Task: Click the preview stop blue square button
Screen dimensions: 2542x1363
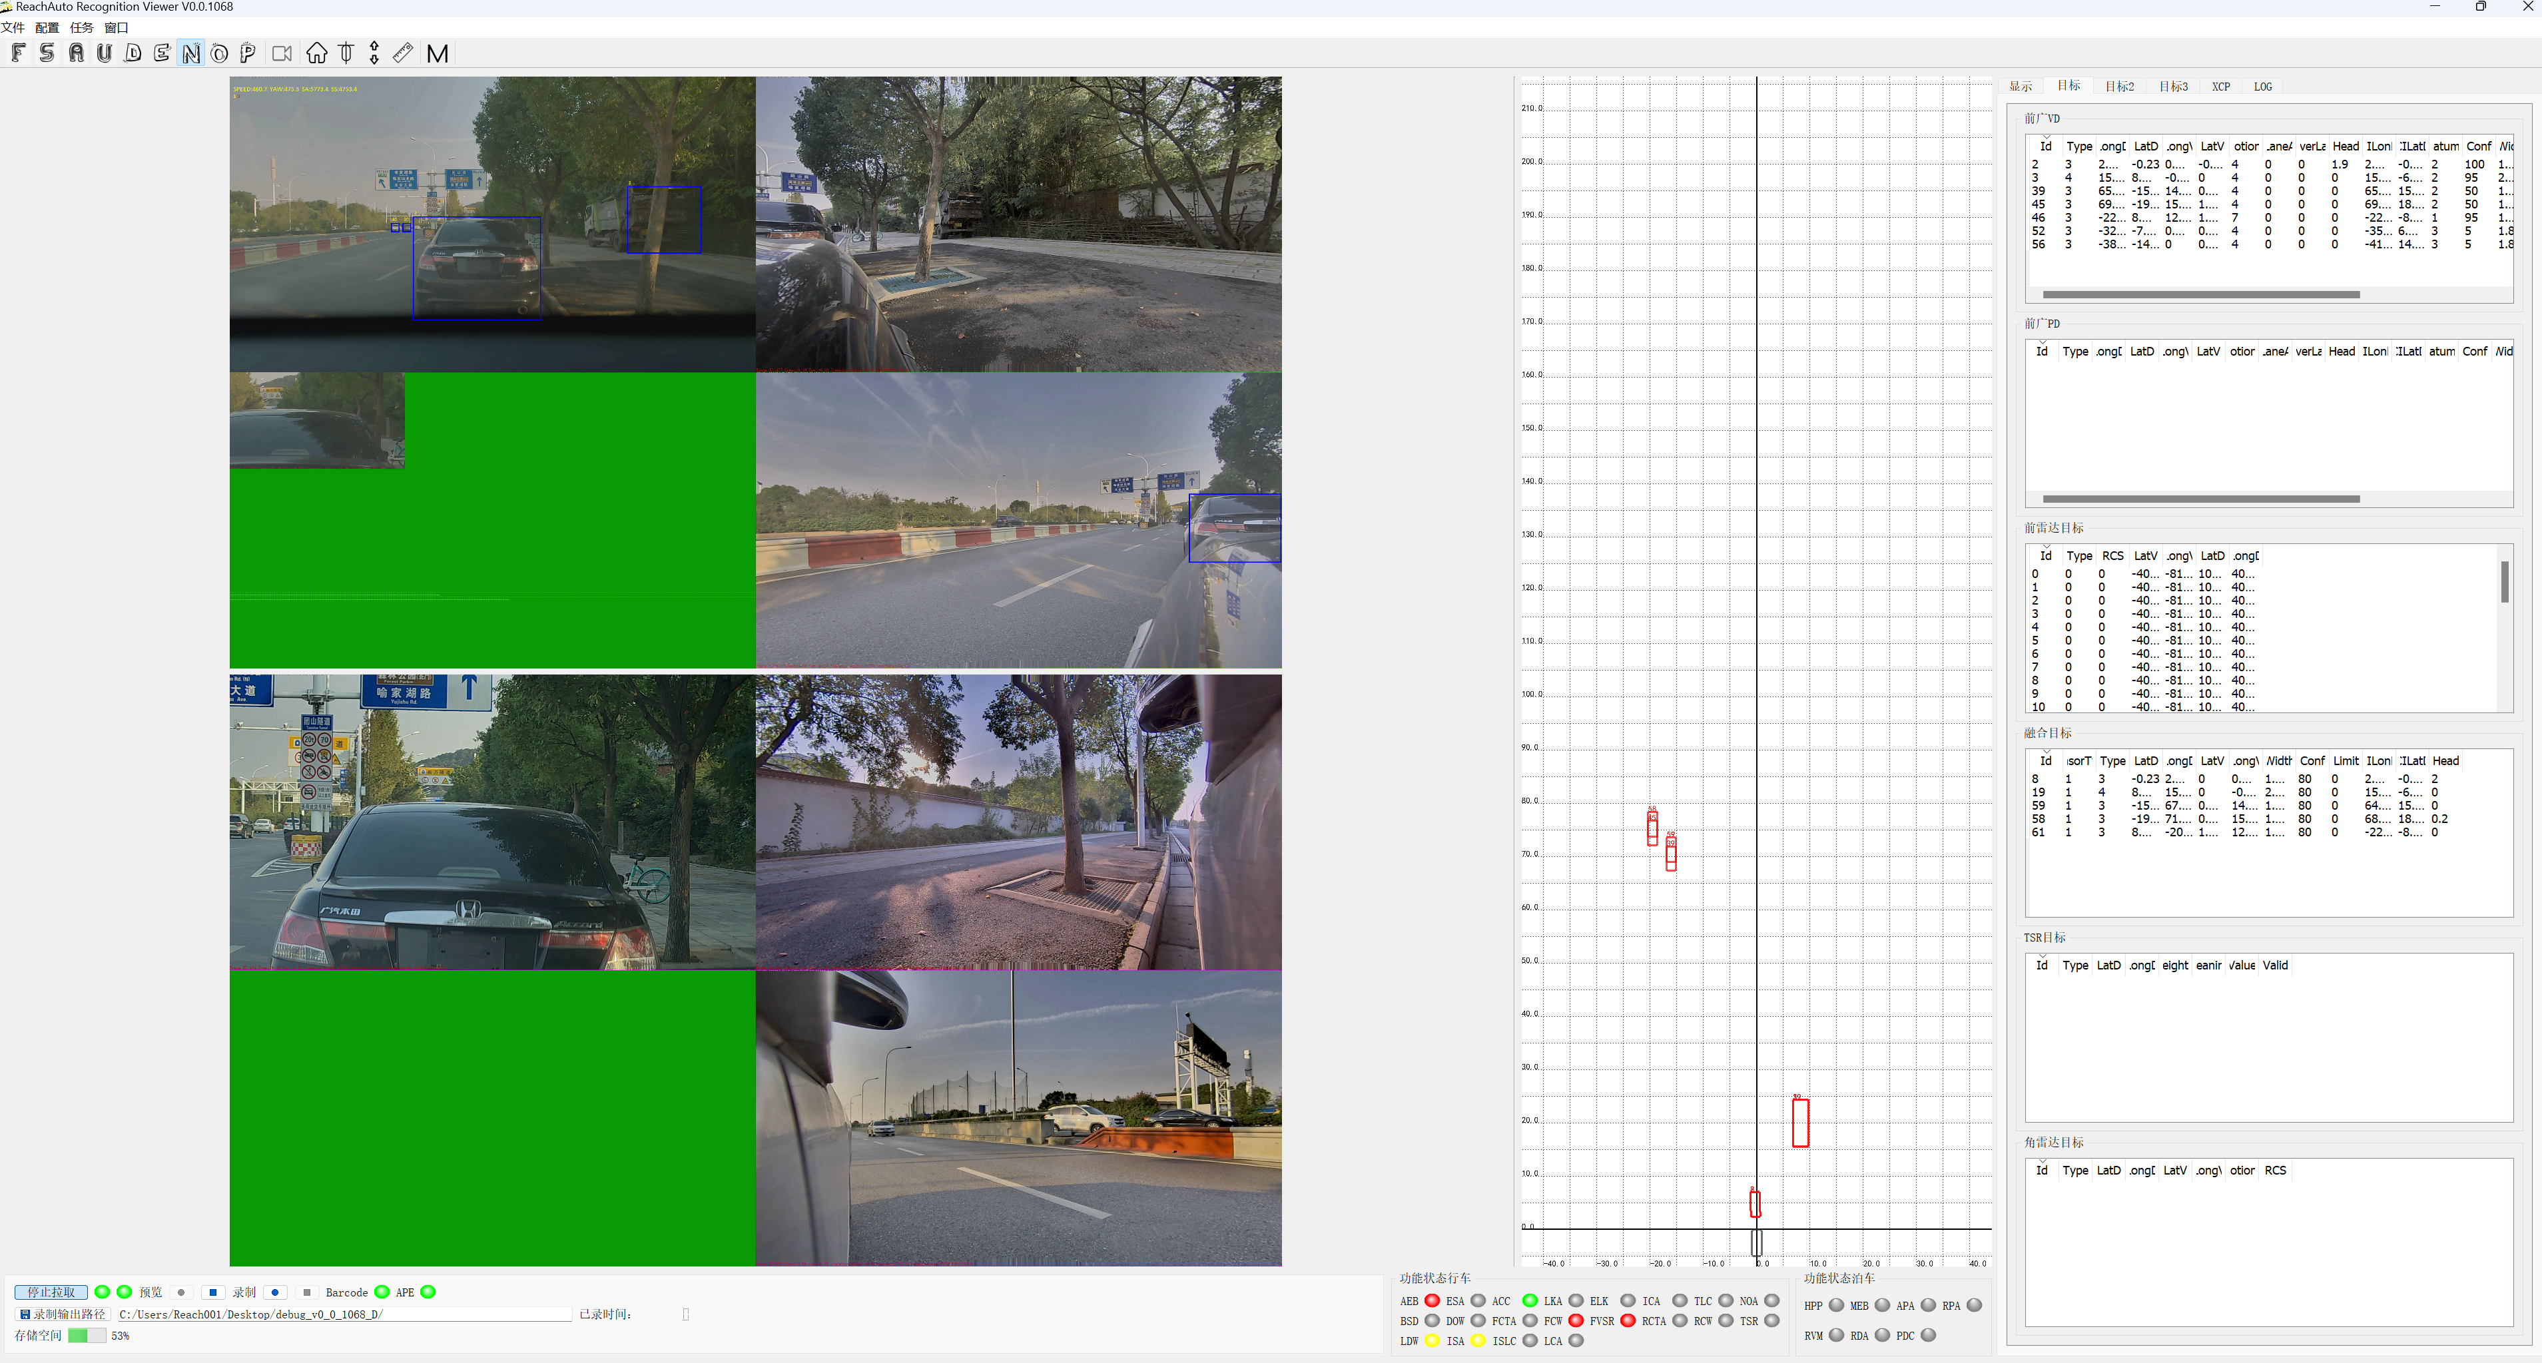Action: (213, 1292)
